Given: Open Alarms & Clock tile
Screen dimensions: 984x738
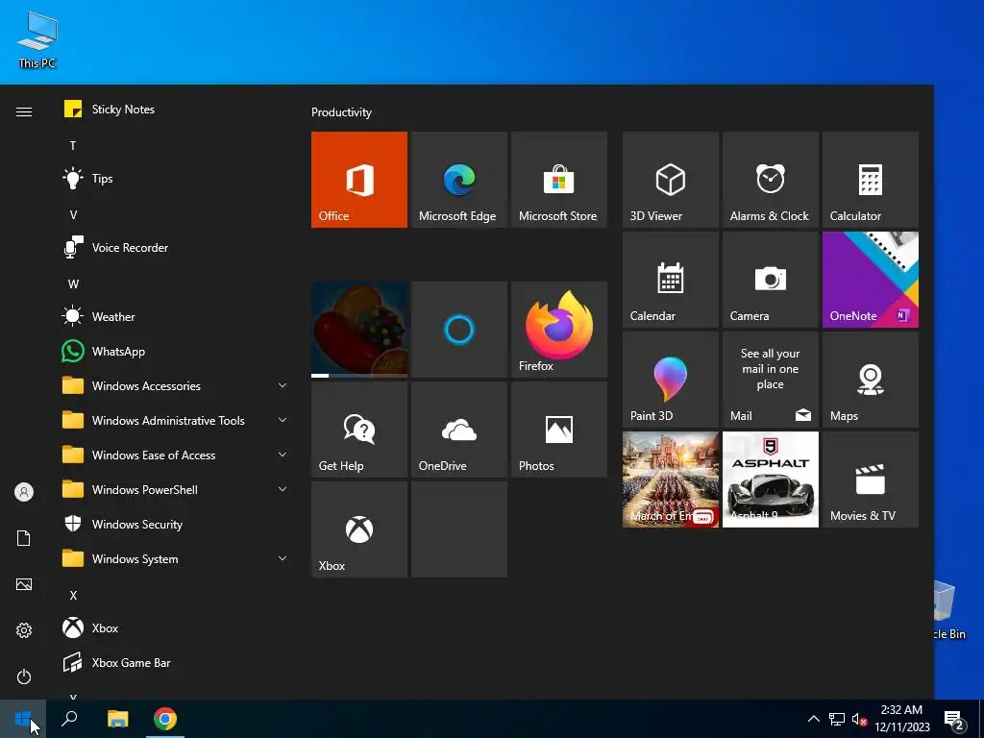Looking at the screenshot, I should pos(771,180).
